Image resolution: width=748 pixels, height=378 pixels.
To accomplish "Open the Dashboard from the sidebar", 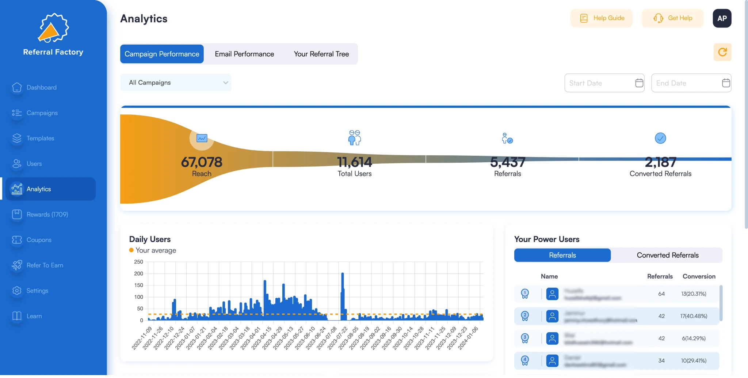I will pos(41,87).
